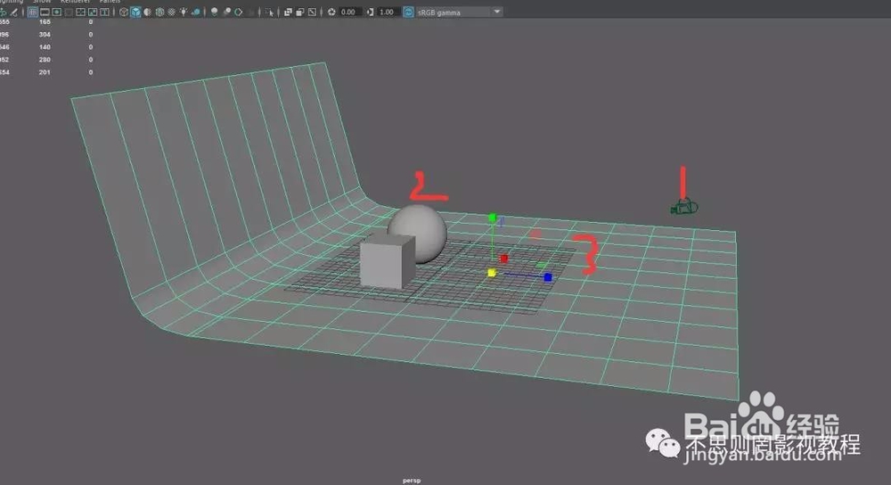The height and width of the screenshot is (485, 891).
Task: Enable wireframe on shaded icon
Action: 159,12
